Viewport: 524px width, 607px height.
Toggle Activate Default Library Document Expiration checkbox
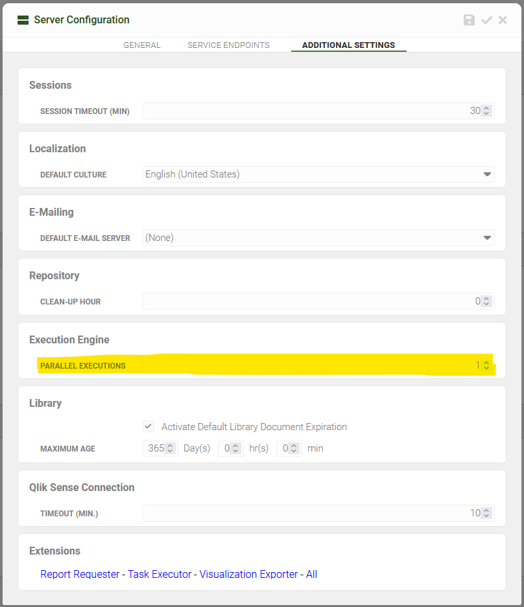pyautogui.click(x=149, y=426)
